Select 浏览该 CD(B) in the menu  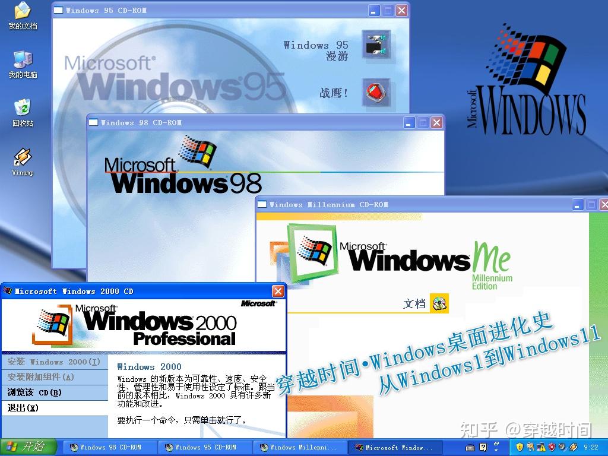tap(36, 392)
